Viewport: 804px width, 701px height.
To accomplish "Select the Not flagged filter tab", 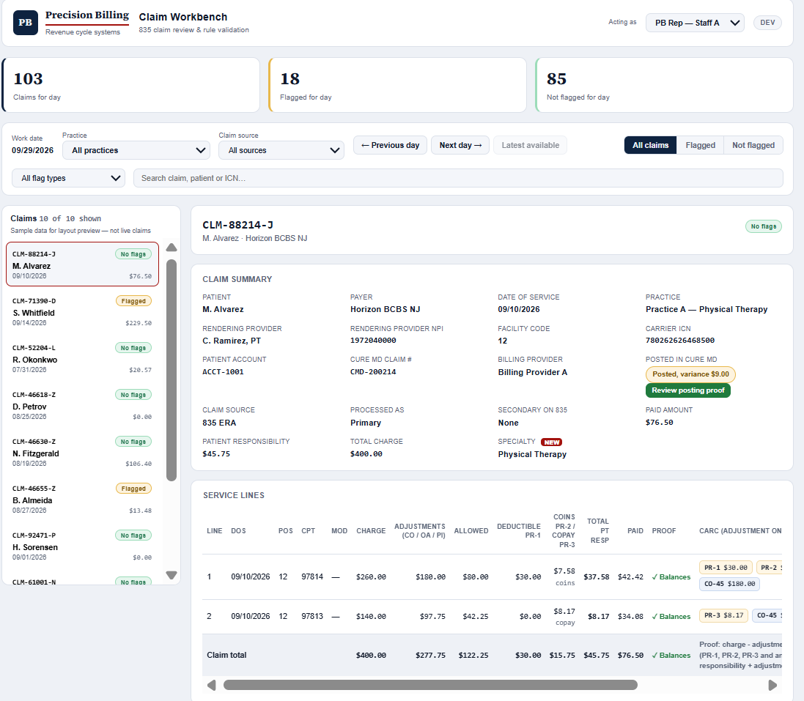I will tap(753, 145).
